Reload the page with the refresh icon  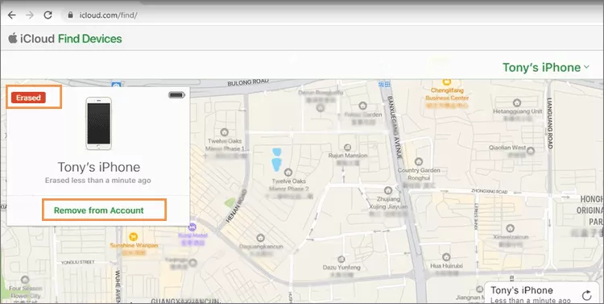48,15
